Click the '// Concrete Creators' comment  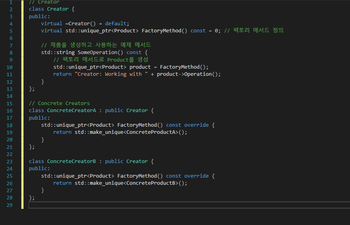click(59, 103)
